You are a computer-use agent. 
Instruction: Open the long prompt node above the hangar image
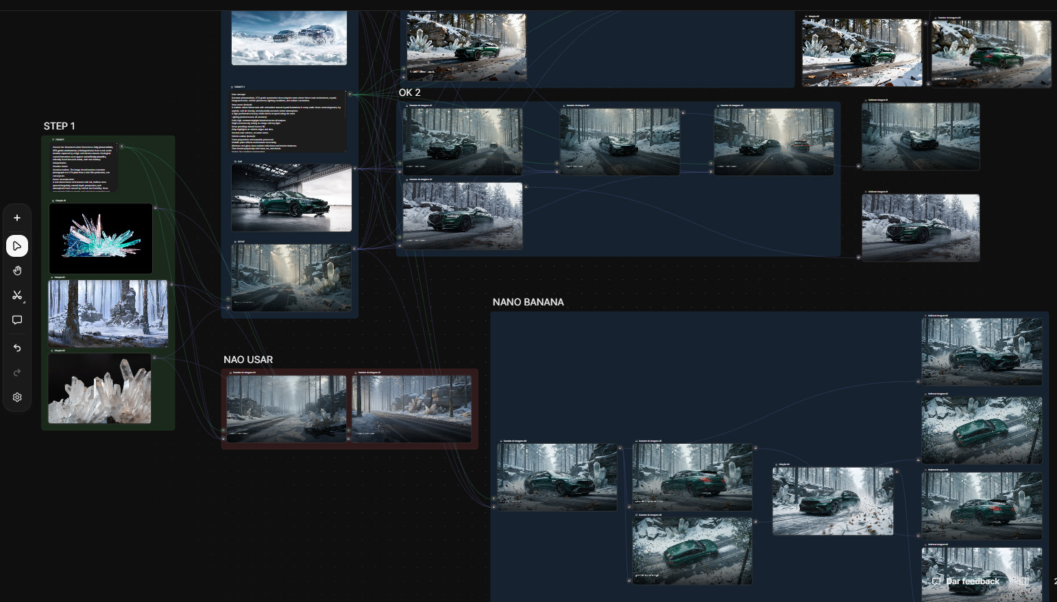(289, 121)
